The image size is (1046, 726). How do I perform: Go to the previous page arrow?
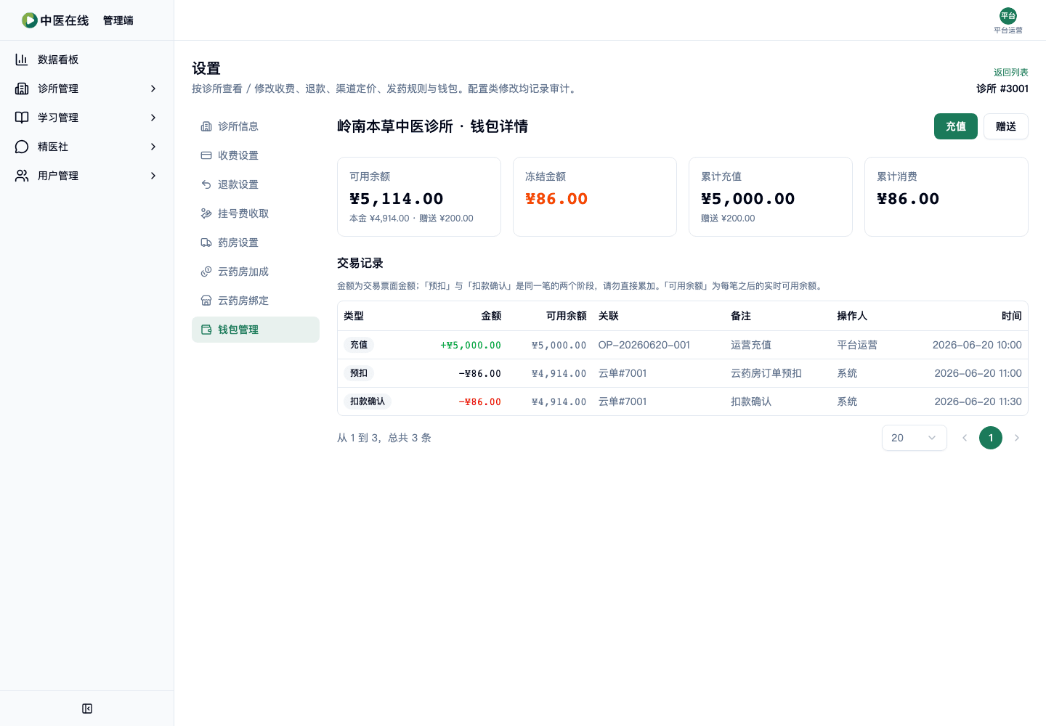point(965,438)
